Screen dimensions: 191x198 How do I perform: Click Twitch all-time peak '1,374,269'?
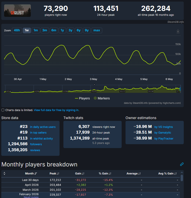tap(80, 138)
